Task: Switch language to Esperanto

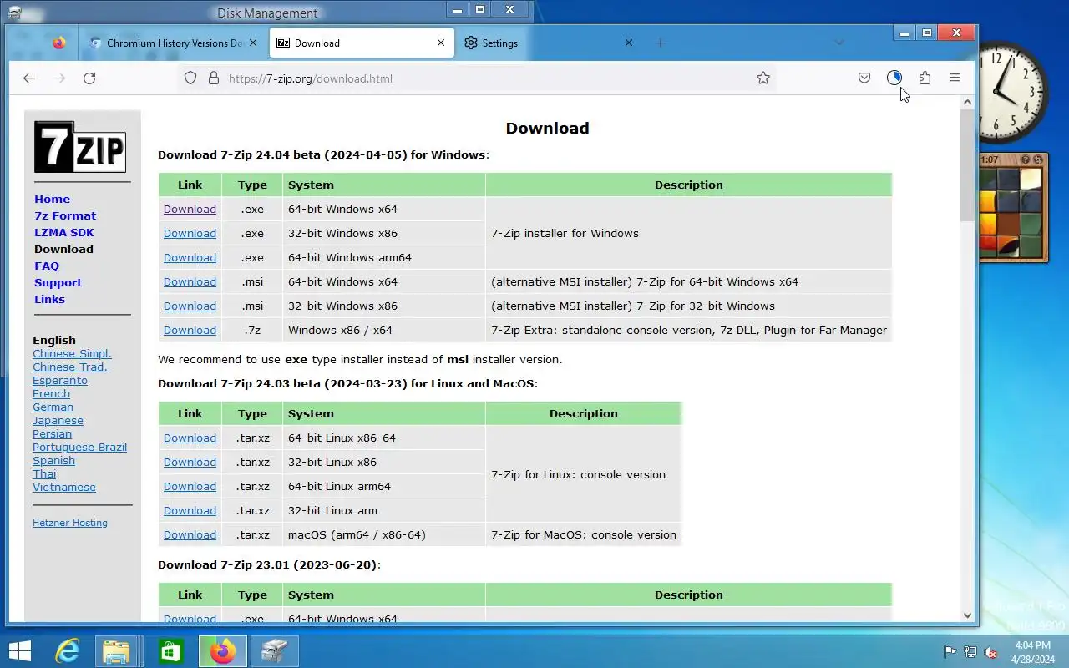Action: 60,380
